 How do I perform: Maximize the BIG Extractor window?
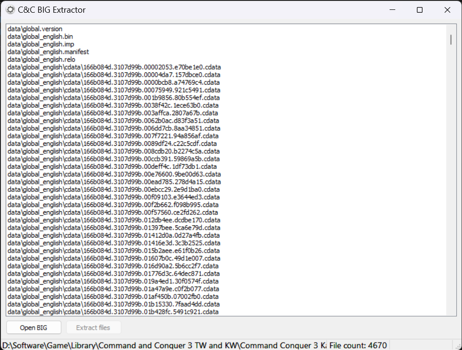point(420,10)
